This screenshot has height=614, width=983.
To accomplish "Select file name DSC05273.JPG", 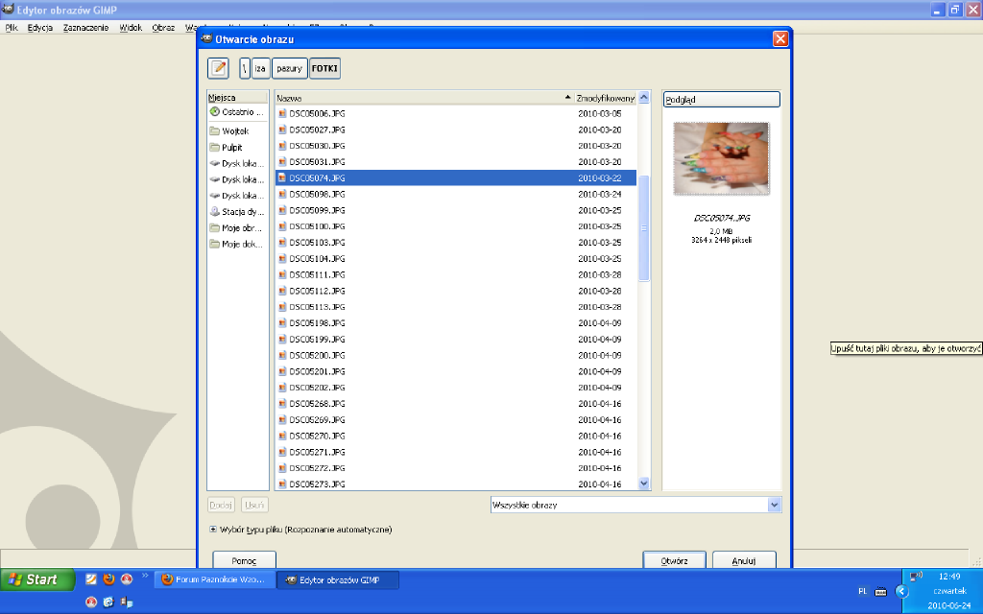I will (317, 484).
